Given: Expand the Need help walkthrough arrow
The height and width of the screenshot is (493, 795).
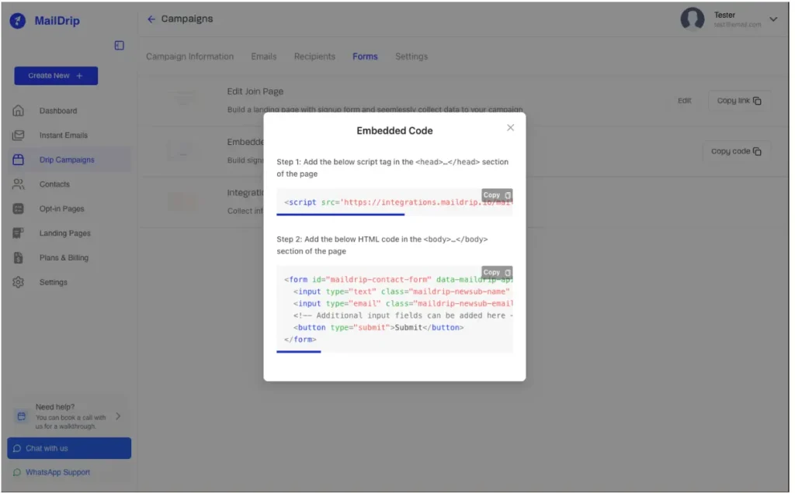Looking at the screenshot, I should [x=118, y=416].
